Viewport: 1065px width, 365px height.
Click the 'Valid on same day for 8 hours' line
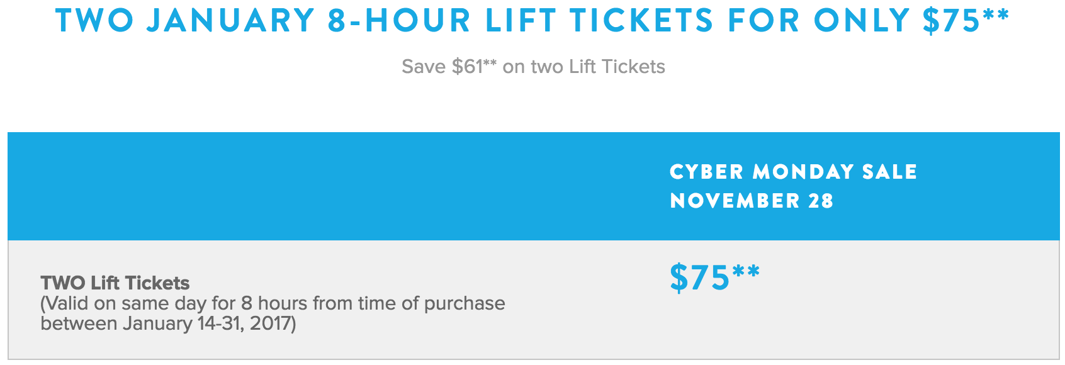click(273, 303)
